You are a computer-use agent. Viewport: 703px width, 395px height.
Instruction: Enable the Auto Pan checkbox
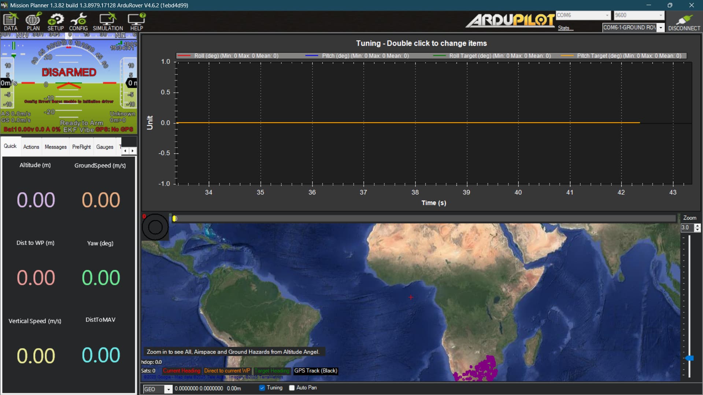(292, 388)
